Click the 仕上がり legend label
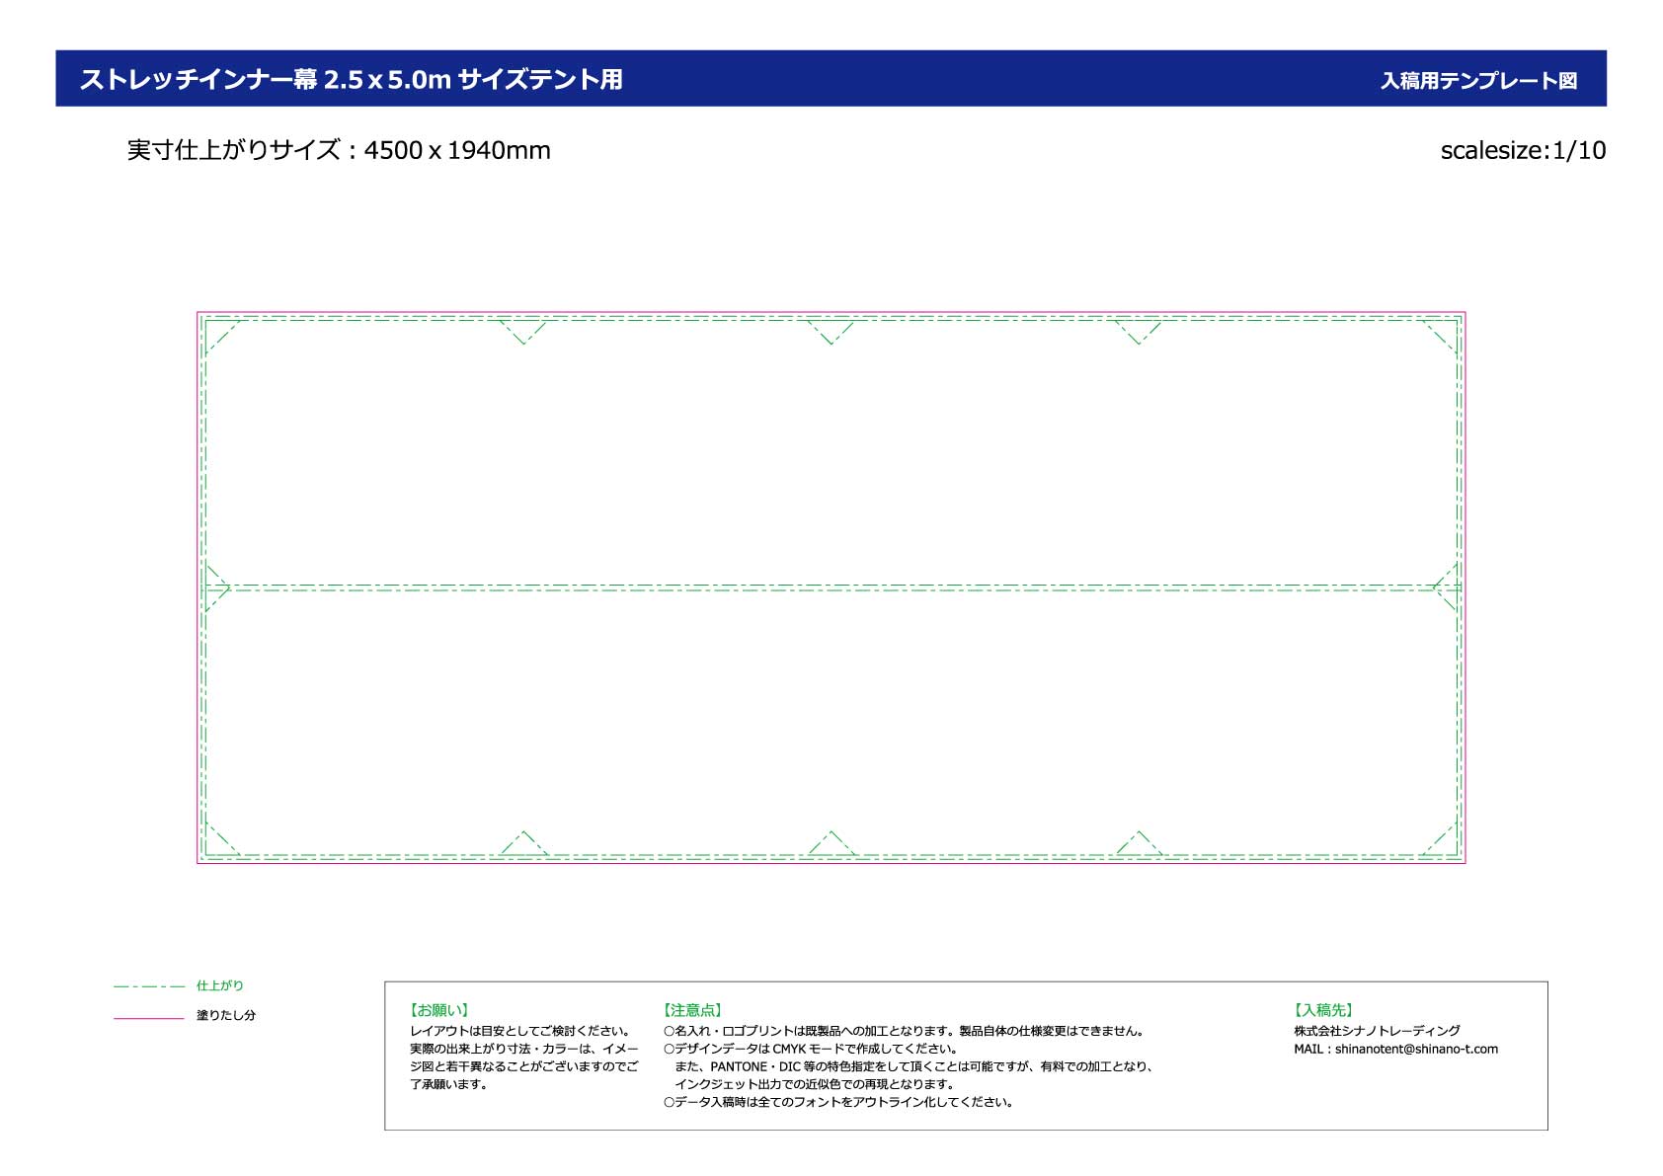The width and height of the screenshot is (1663, 1176). point(219,985)
